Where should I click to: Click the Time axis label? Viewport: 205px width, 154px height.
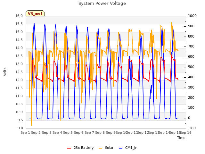tap(181, 138)
